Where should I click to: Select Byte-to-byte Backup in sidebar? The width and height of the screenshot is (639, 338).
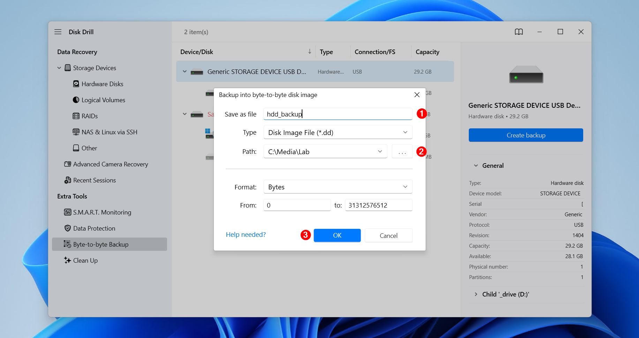point(100,245)
